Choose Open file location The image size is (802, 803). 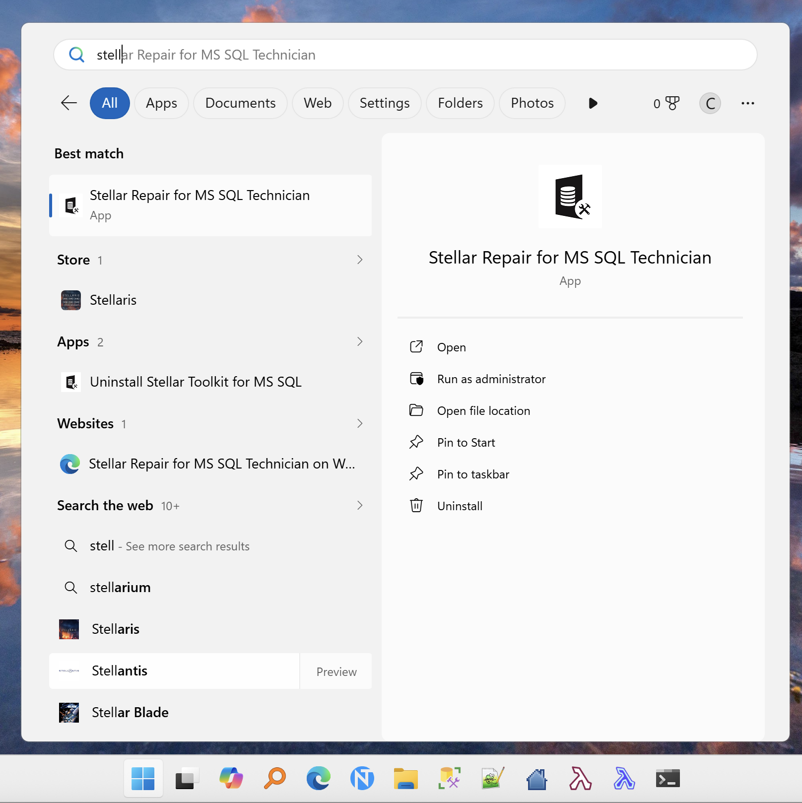(570, 411)
